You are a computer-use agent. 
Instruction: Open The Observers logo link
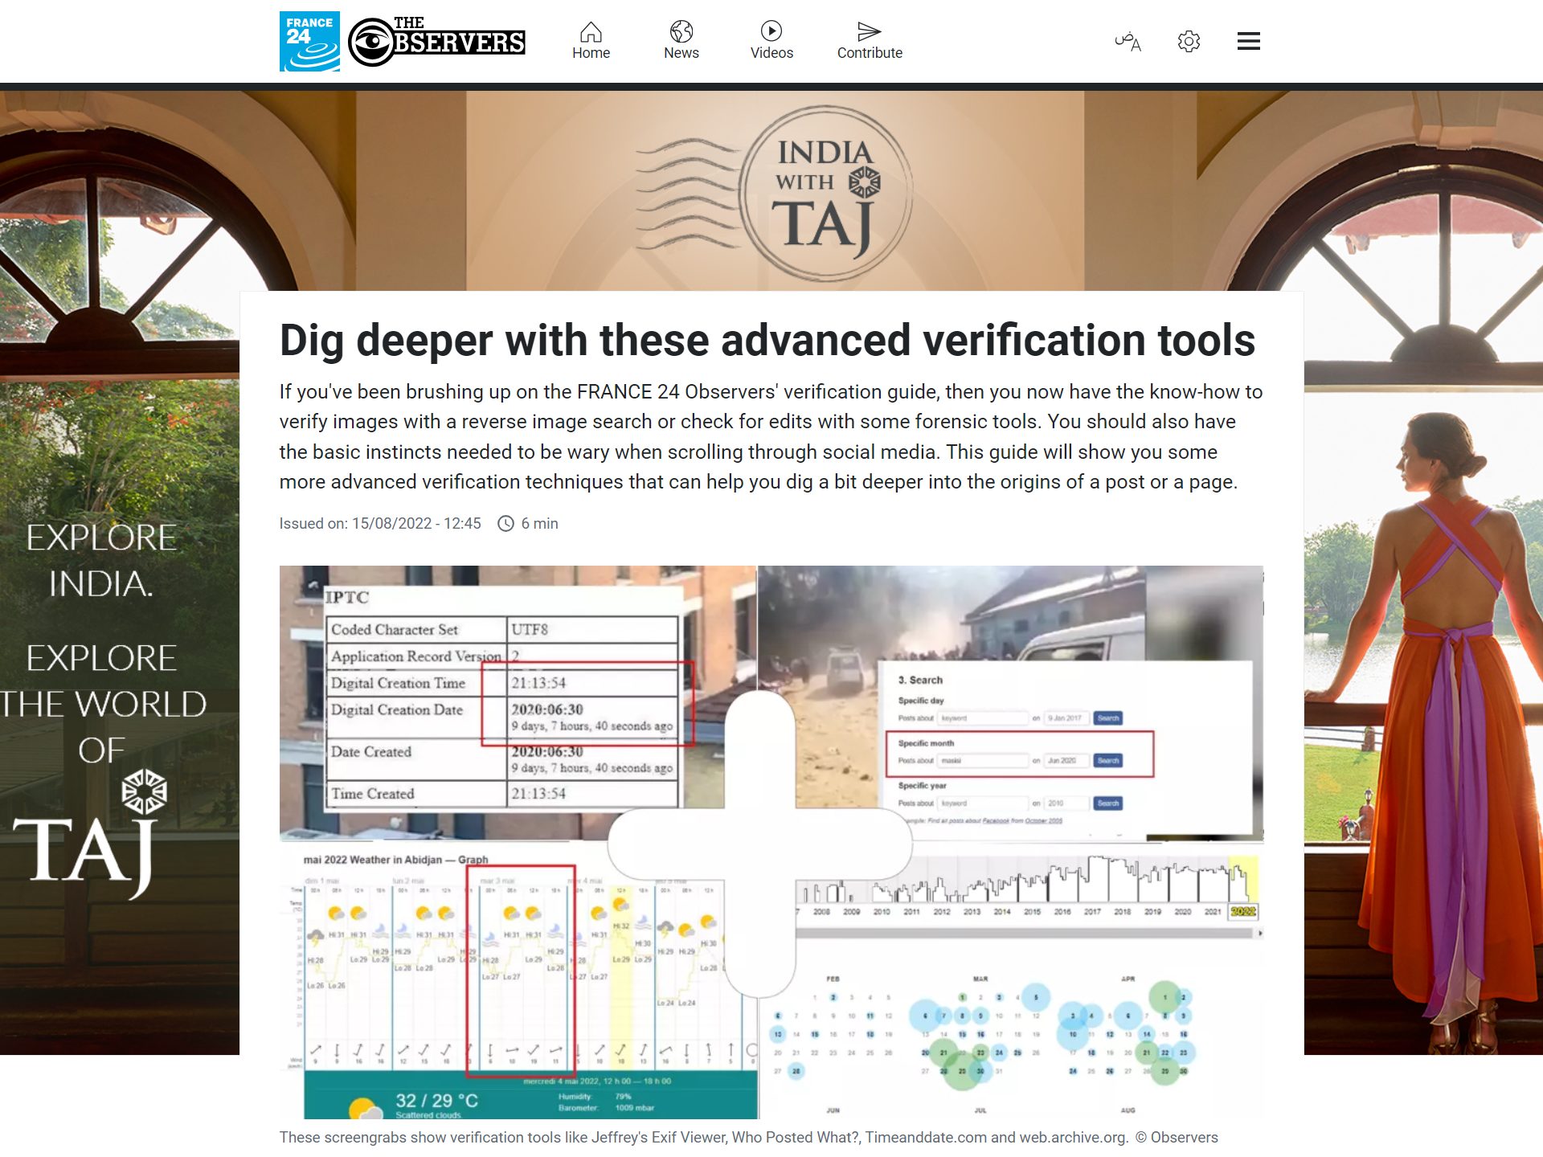[x=436, y=41]
